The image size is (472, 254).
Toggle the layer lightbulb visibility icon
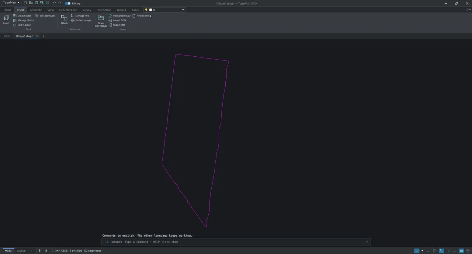point(146,10)
